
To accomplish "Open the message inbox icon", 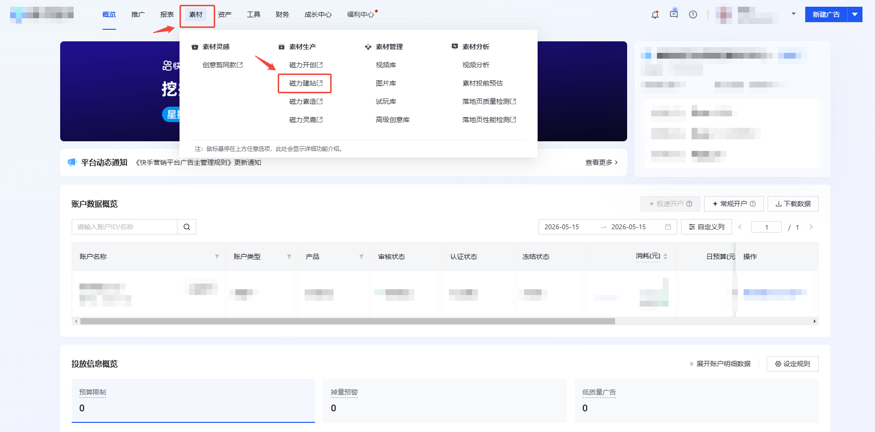I will pyautogui.click(x=674, y=14).
